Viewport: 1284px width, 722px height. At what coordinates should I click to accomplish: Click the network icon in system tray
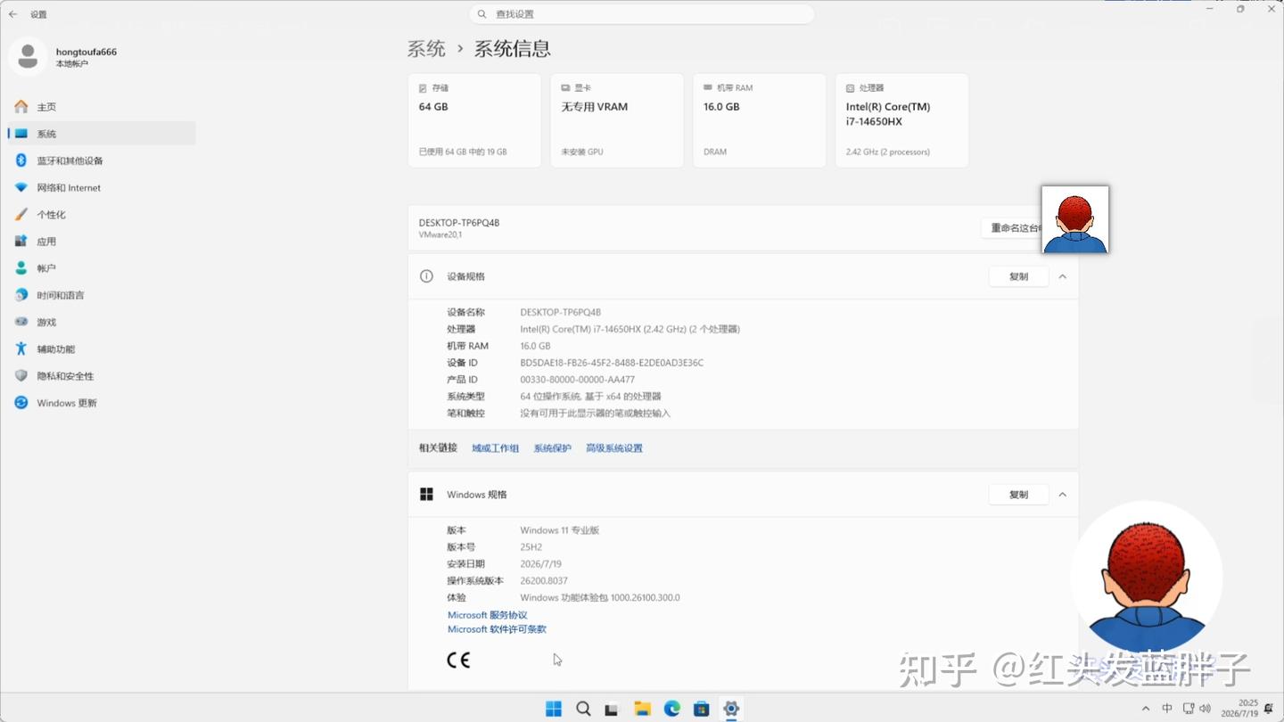(x=1189, y=709)
